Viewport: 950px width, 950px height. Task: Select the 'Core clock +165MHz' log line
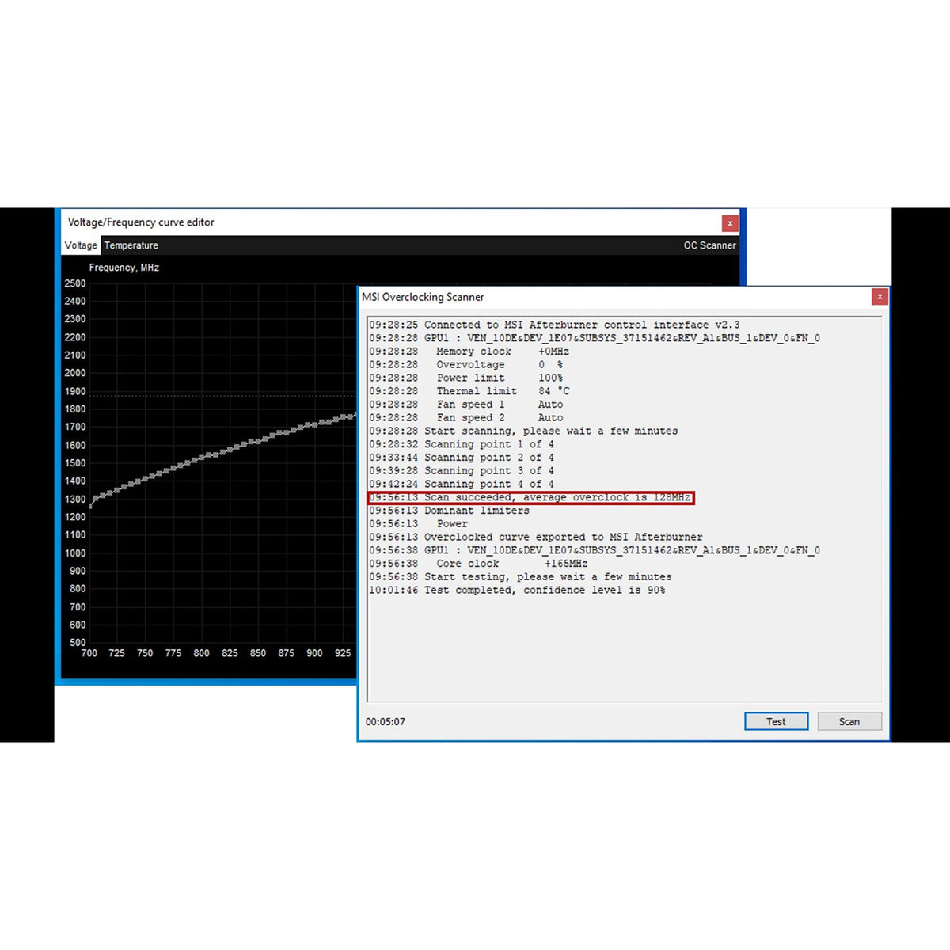tap(478, 564)
